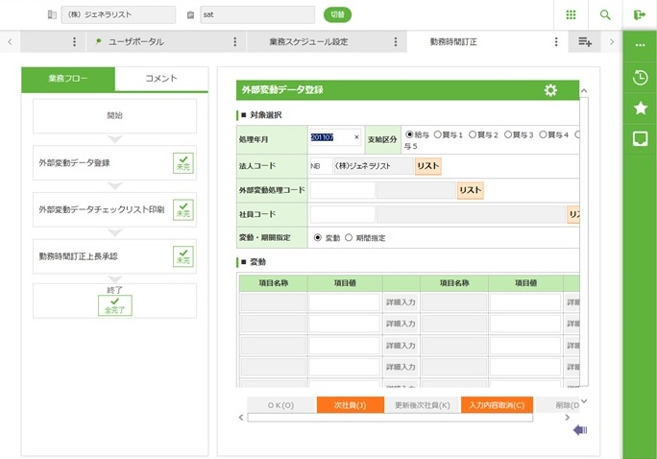Choose the 賞与3 payment category
Screen dimensions: 657x459
(508, 134)
